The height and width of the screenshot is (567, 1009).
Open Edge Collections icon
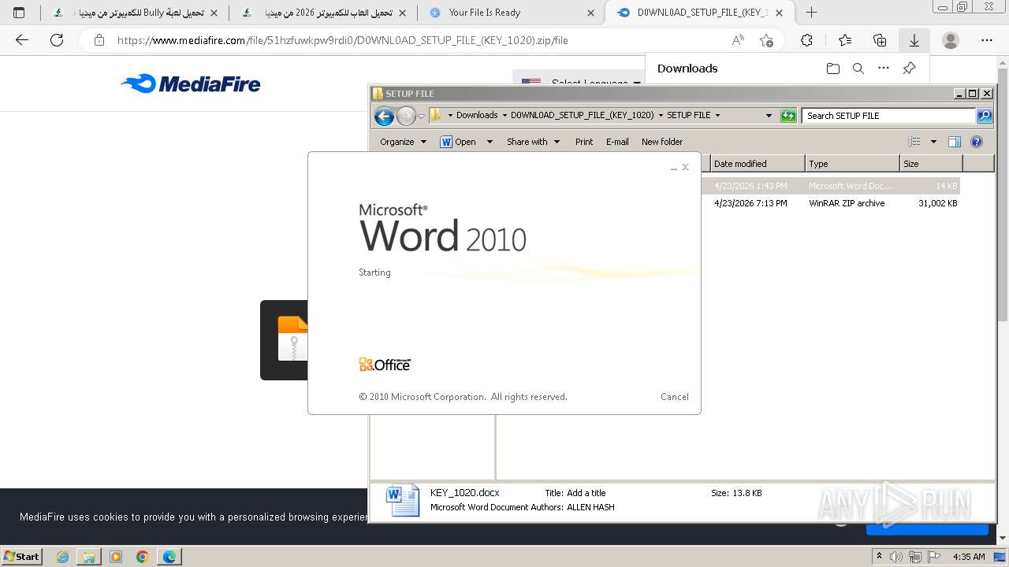click(x=880, y=40)
